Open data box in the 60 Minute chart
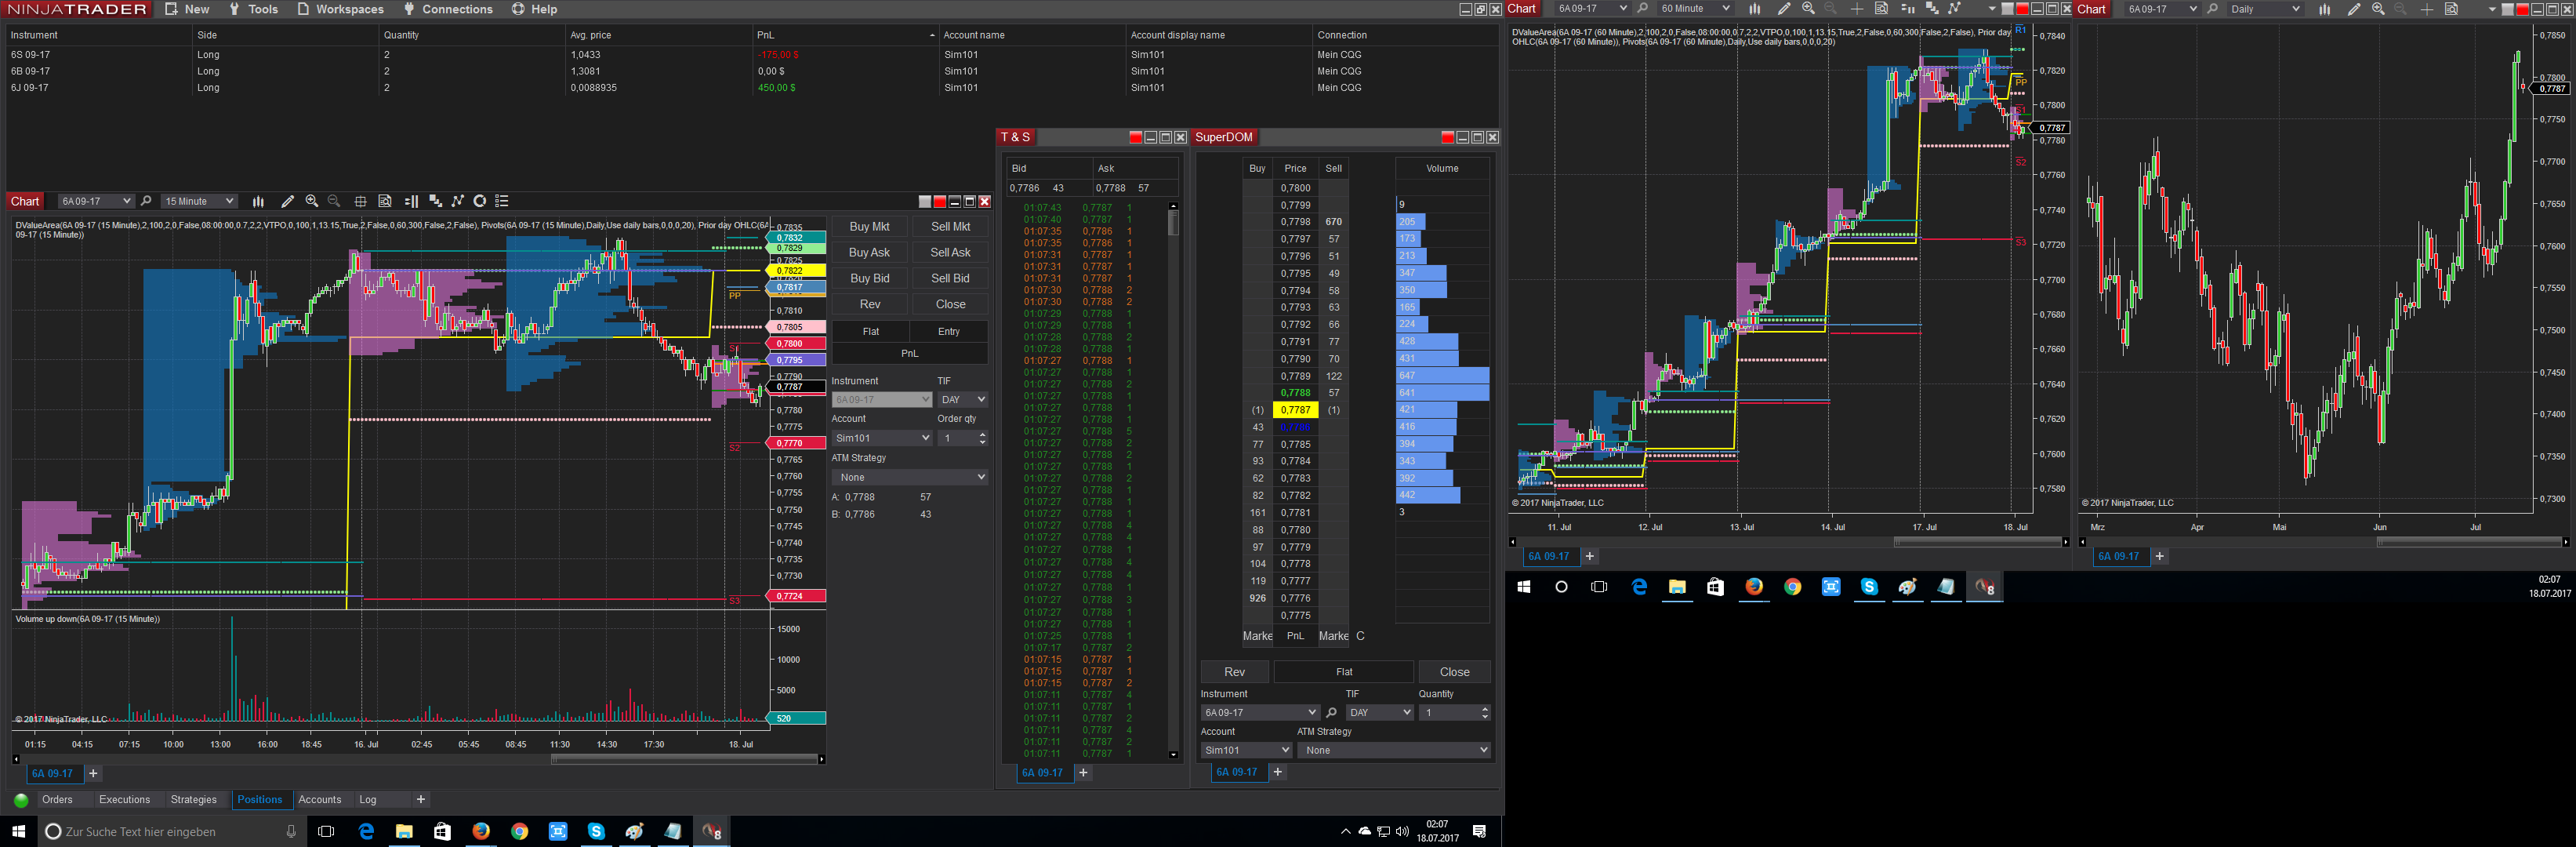Image resolution: width=2576 pixels, height=847 pixels. click(1881, 9)
